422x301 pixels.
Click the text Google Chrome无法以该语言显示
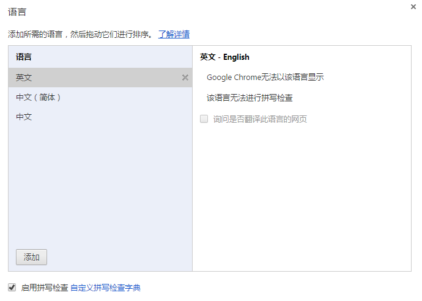(265, 77)
